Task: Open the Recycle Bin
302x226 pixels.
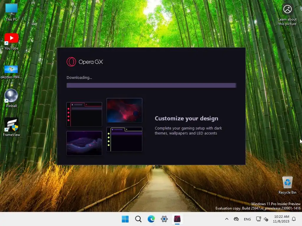Action: point(287,185)
